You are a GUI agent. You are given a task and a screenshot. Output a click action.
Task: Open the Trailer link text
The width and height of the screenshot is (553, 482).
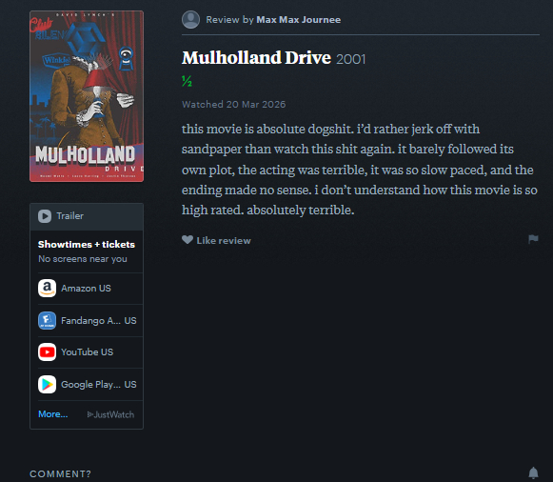70,216
